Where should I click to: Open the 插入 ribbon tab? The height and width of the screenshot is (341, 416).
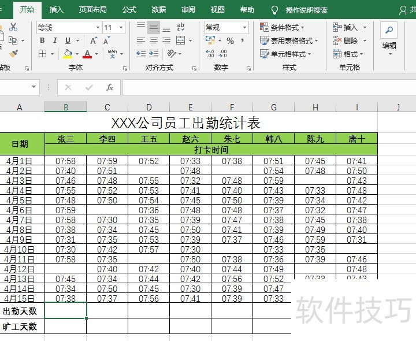click(x=56, y=10)
